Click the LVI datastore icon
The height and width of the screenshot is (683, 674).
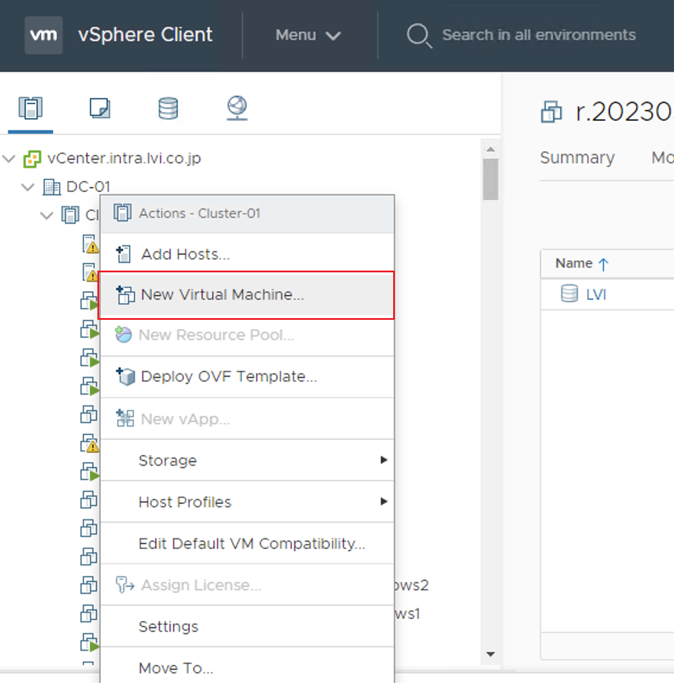click(569, 294)
